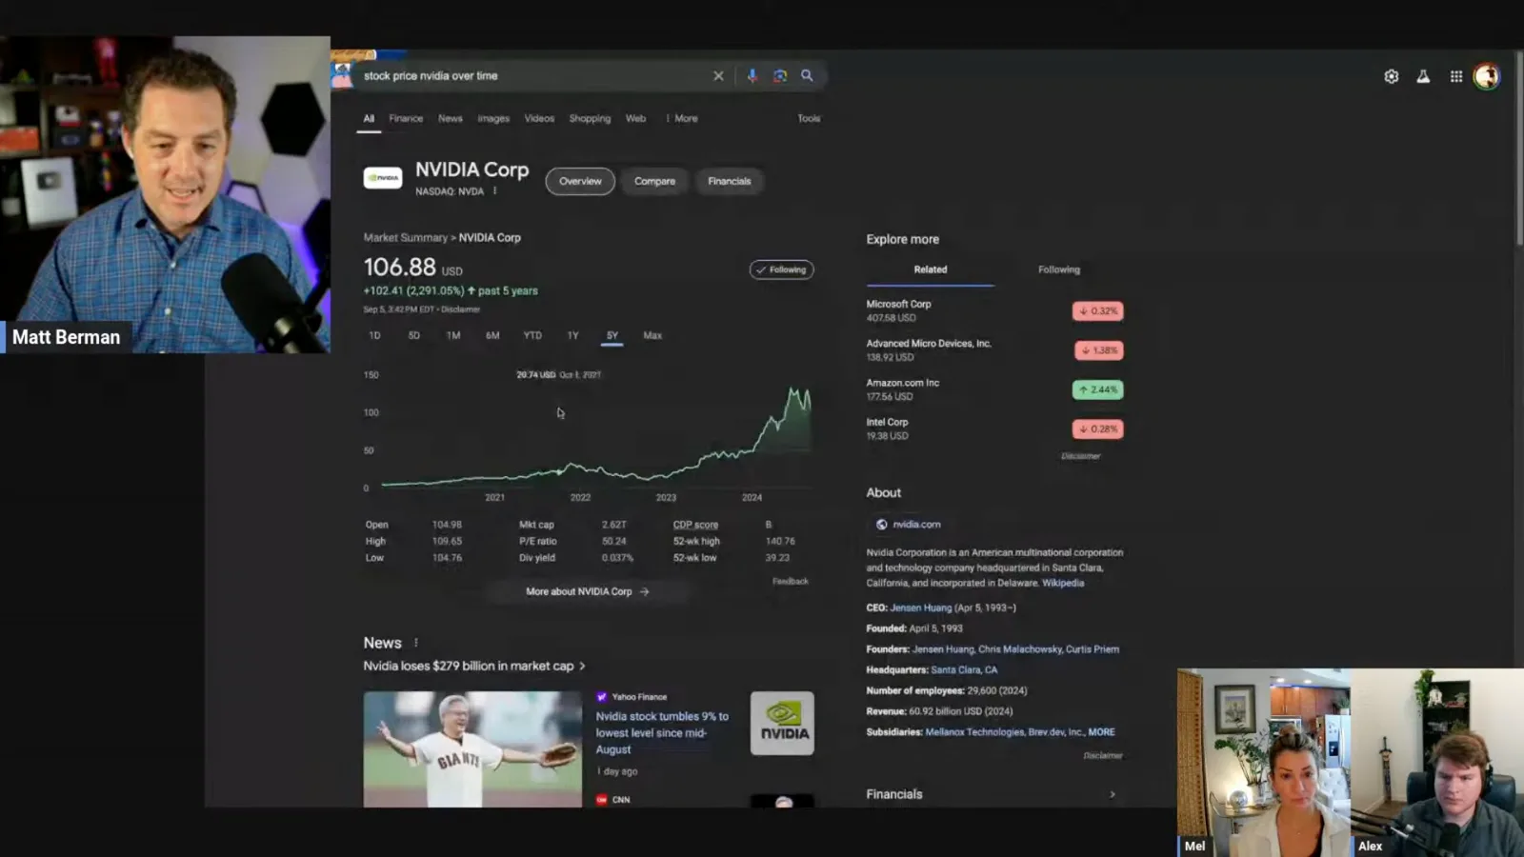
Task: Open the Google account avatar
Action: coord(1487,76)
